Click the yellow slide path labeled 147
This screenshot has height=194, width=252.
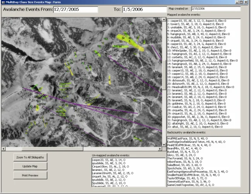120,46
